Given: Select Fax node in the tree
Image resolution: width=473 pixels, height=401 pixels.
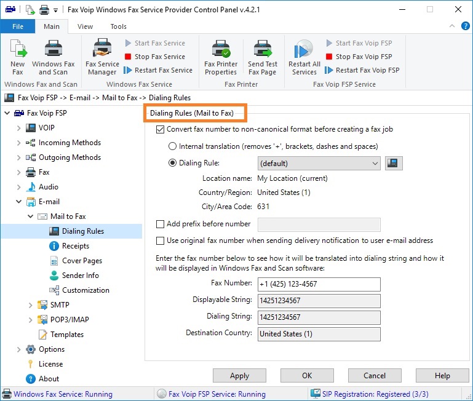Looking at the screenshot, I should point(44,172).
